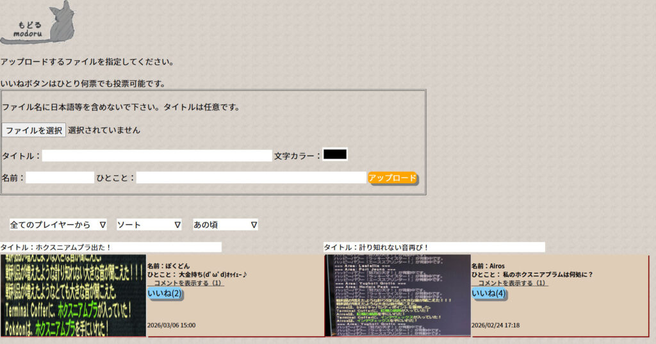656x344 pixels.
Task: Select the ひとこと comment input field
Action: 250,177
